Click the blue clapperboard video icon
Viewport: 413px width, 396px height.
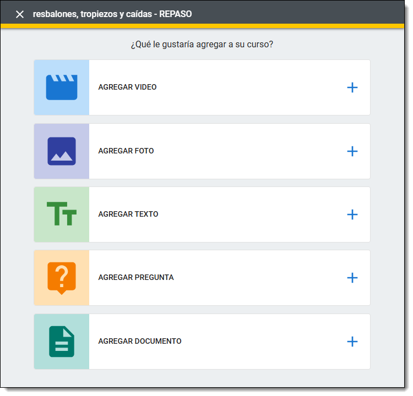point(61,87)
